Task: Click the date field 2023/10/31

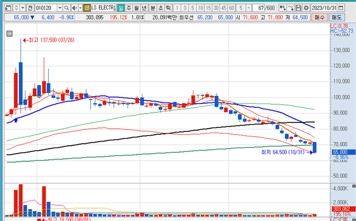Action: (x=324, y=8)
